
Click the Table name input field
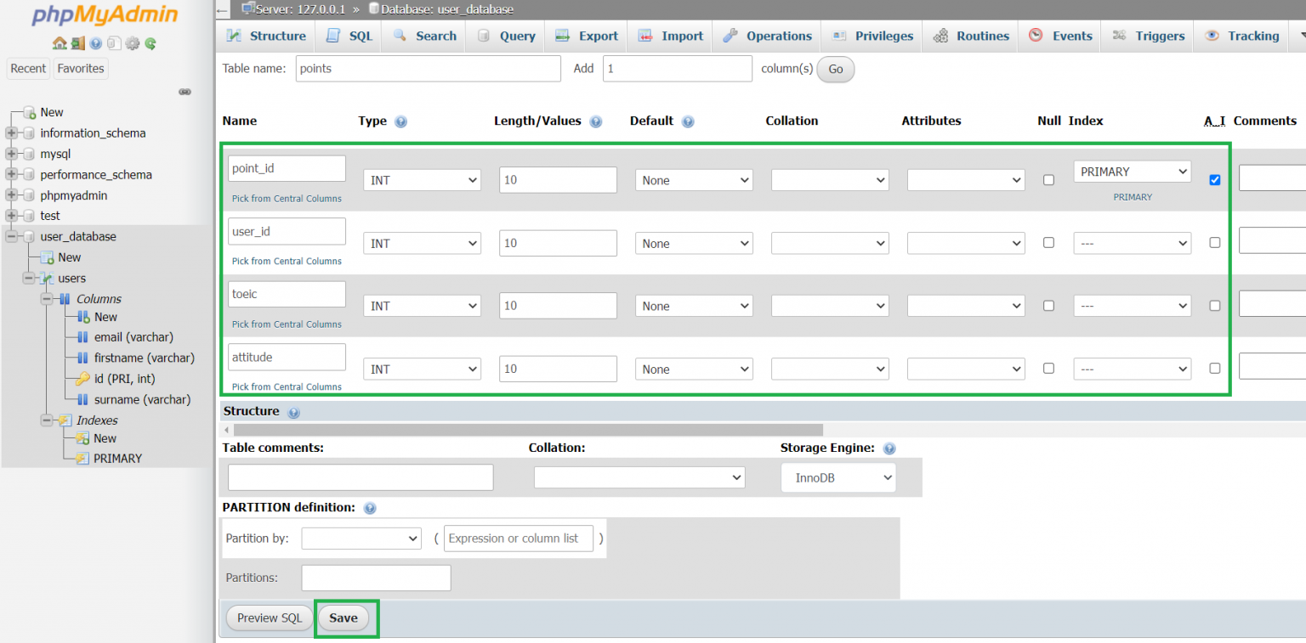point(429,69)
